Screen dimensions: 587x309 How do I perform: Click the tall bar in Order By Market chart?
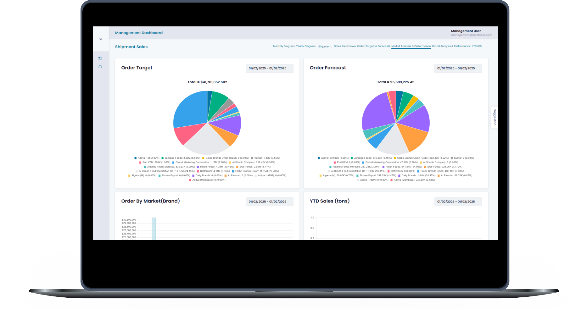point(154,229)
